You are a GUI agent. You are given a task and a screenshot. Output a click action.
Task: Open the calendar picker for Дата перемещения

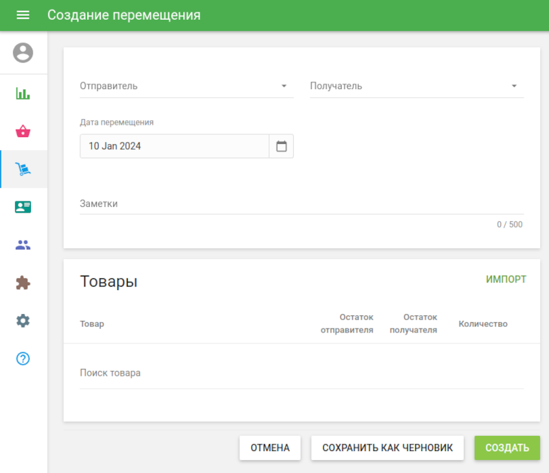tap(281, 145)
